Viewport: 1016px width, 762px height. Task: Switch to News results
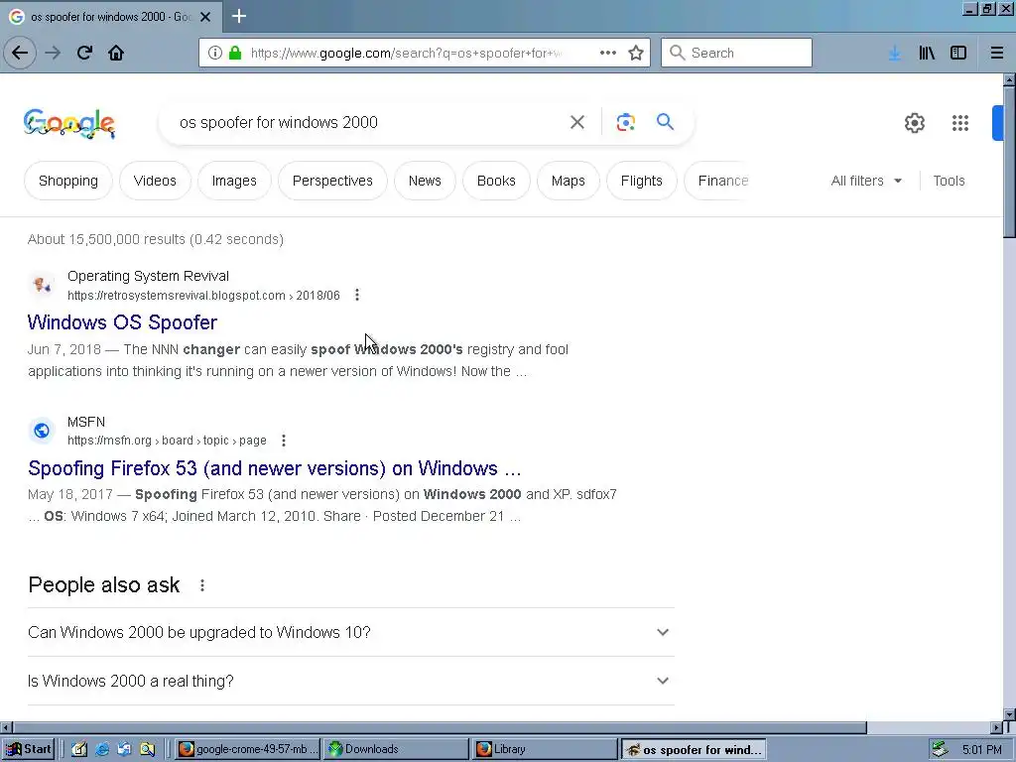click(425, 181)
